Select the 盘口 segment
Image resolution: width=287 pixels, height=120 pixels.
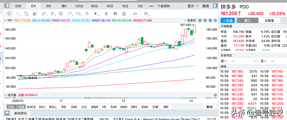pyautogui.click(x=247, y=20)
